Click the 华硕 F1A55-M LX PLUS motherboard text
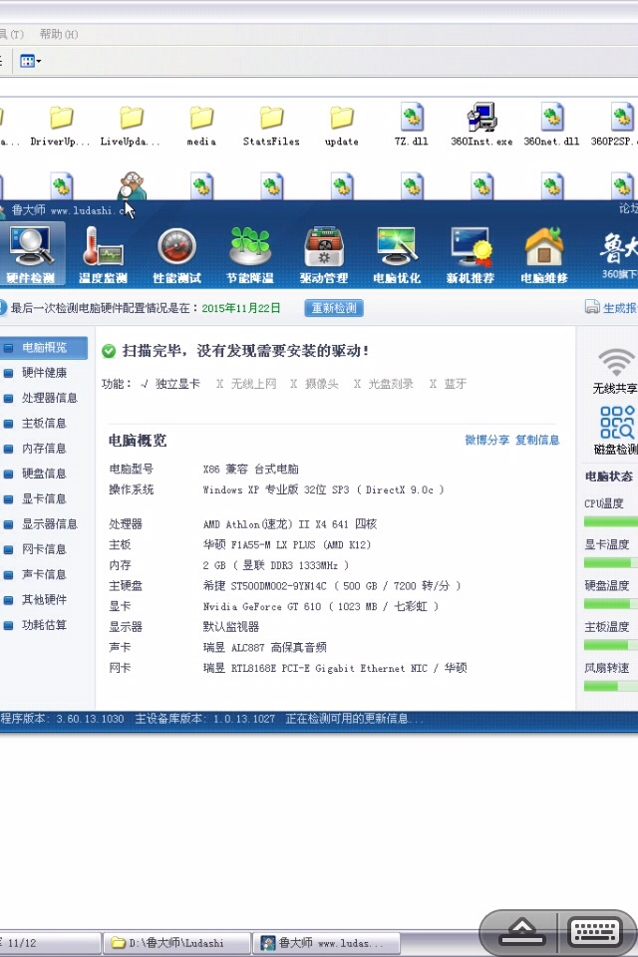Viewport: 638px width, 957px height. pos(287,545)
